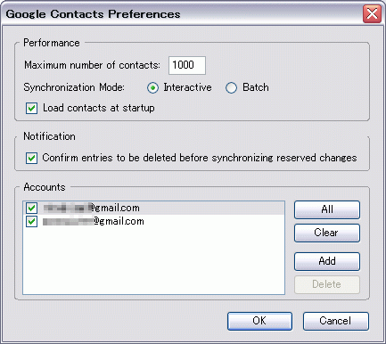The image size is (386, 344).
Task: Dismiss dialog with Cancel button
Action: pos(336,321)
